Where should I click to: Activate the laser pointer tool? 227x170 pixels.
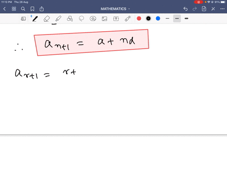coord(128,19)
